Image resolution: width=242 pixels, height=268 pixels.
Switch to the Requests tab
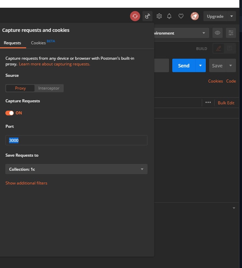(12, 43)
